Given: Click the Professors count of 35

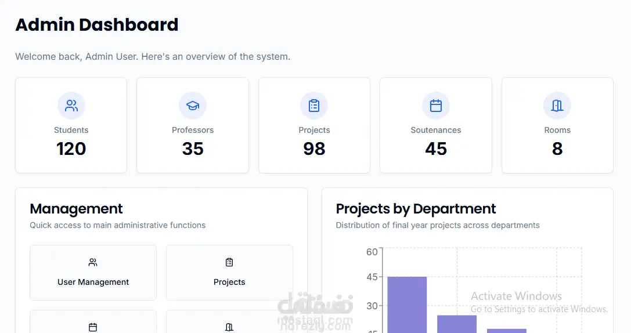Looking at the screenshot, I should coord(193,149).
